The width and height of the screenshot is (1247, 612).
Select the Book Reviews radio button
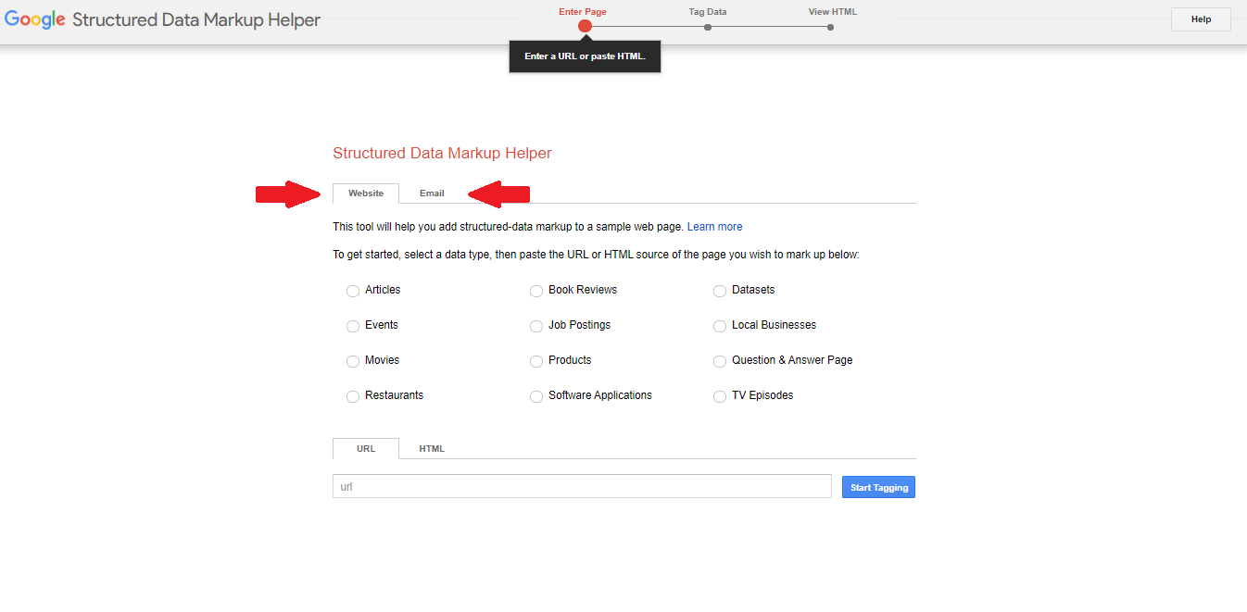point(536,291)
